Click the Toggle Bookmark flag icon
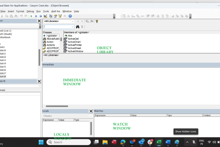 pyautogui.click(x=173, y=16)
